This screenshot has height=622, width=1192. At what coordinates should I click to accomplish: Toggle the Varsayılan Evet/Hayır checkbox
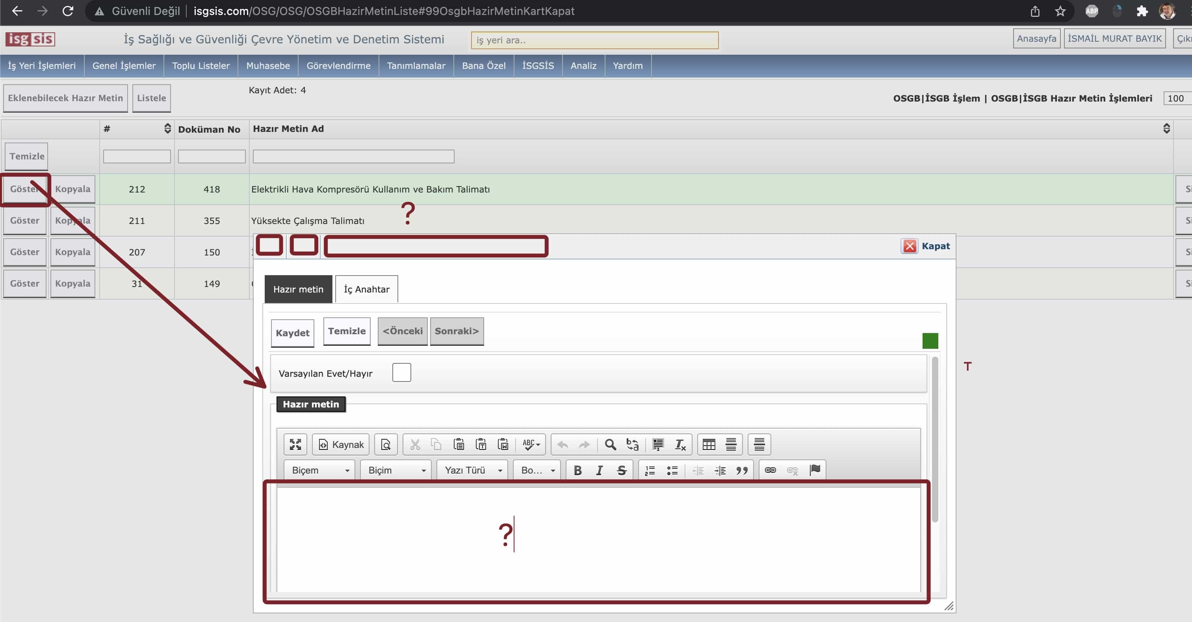point(401,373)
